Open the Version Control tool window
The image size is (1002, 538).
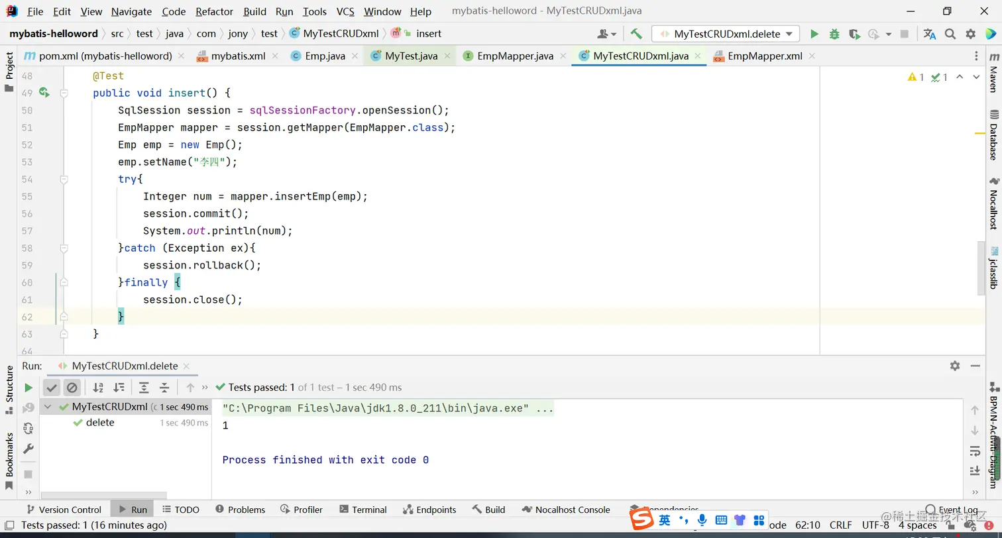pyautogui.click(x=64, y=510)
